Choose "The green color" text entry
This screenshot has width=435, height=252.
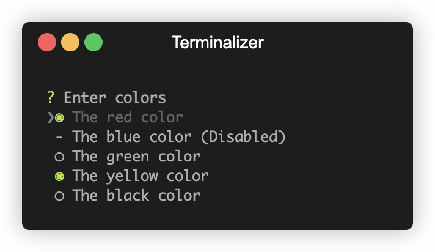[x=136, y=157]
